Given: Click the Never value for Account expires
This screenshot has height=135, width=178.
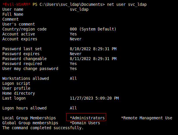Looking at the screenshot, I should pyautogui.click(x=76, y=39).
